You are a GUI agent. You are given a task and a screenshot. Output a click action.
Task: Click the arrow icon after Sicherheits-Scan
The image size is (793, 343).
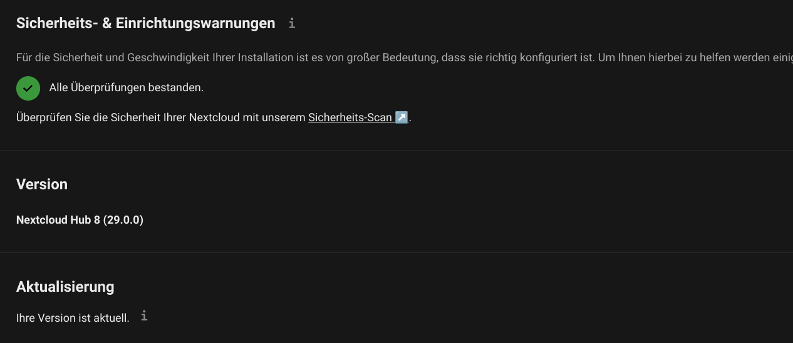[x=402, y=117]
